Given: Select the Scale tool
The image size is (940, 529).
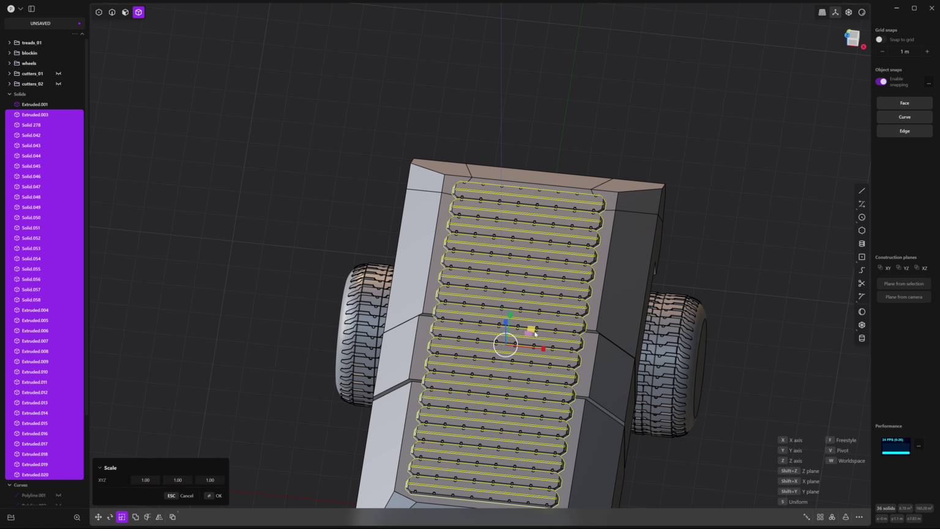Looking at the screenshot, I should pyautogui.click(x=122, y=517).
